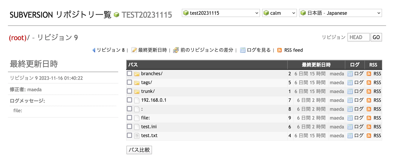Click the test.txt file icon
Screen dimensions: 394x164
coord(137,135)
